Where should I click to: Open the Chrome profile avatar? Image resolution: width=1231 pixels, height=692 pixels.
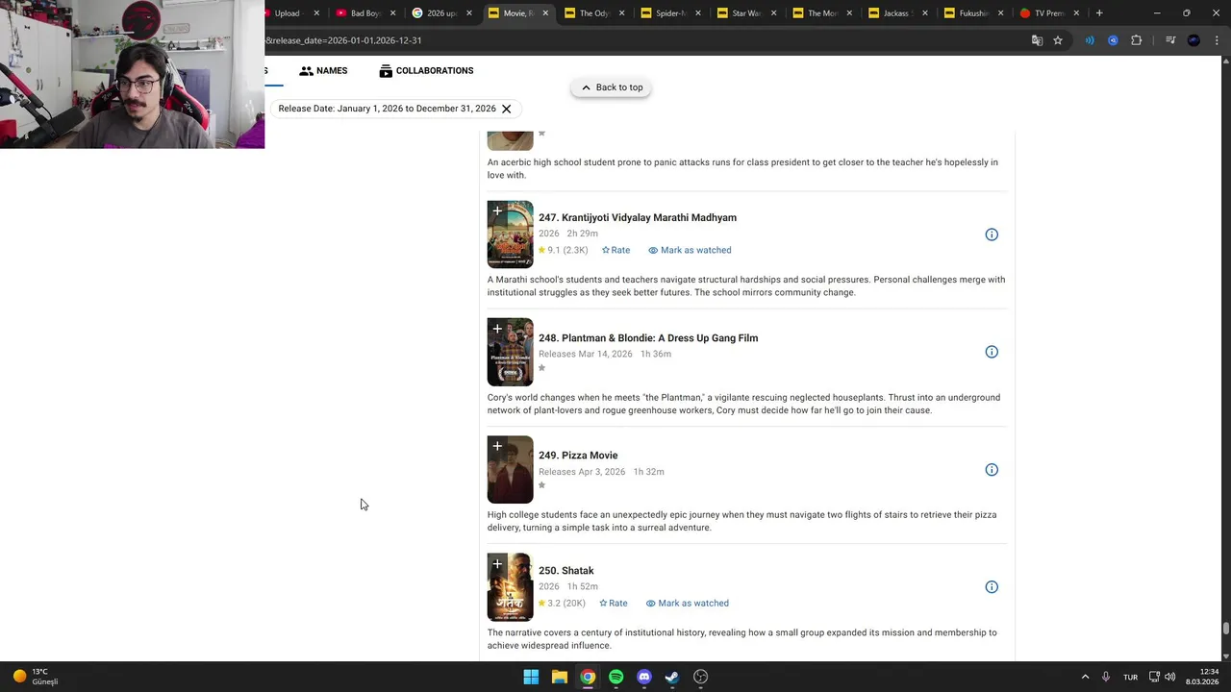(x=1193, y=40)
